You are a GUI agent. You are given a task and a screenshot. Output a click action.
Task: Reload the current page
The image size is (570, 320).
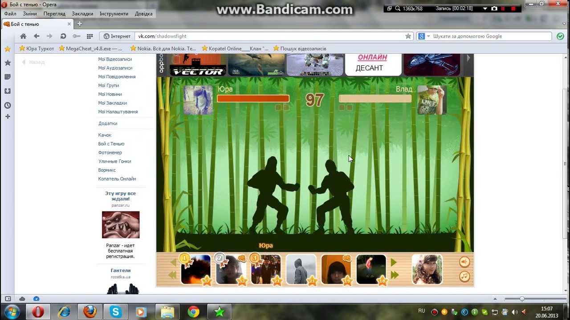click(63, 36)
